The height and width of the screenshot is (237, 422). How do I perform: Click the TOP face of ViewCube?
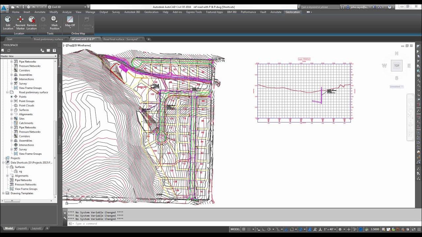397,66
